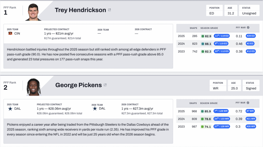Click the #2 ED WAR badge

251,44
